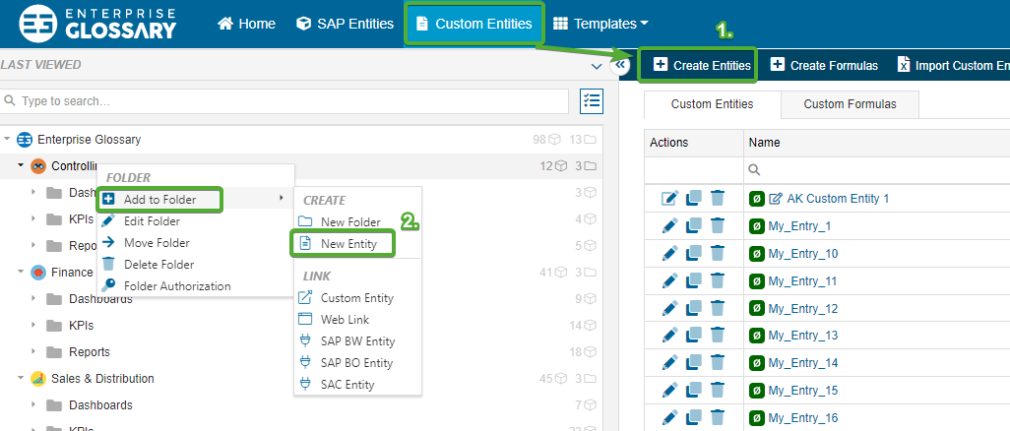This screenshot has width=1010, height=431.
Task: Expand the Last Viewed panel chevron
Action: pyautogui.click(x=596, y=66)
